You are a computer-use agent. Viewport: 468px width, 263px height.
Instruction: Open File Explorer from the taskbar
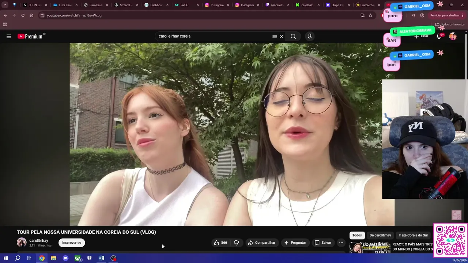click(x=53, y=258)
